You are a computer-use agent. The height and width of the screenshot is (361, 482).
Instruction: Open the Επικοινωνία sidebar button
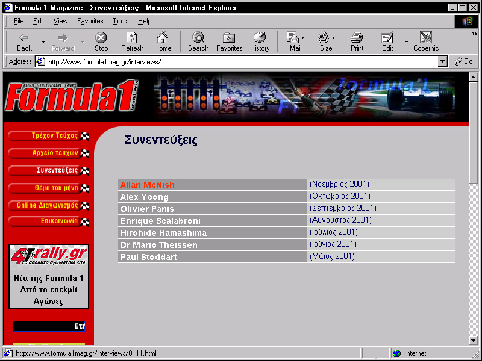pos(49,221)
